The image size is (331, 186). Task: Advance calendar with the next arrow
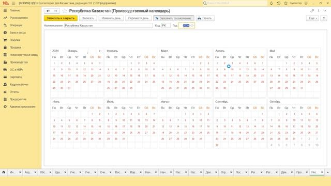pyautogui.click(x=100, y=51)
